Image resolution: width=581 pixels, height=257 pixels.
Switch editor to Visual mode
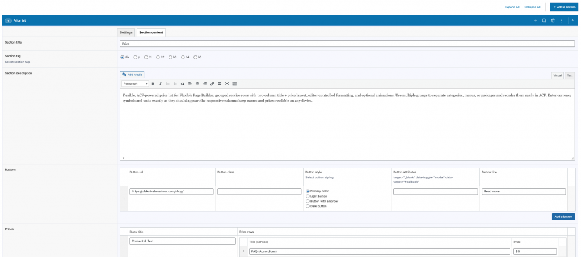pos(558,75)
